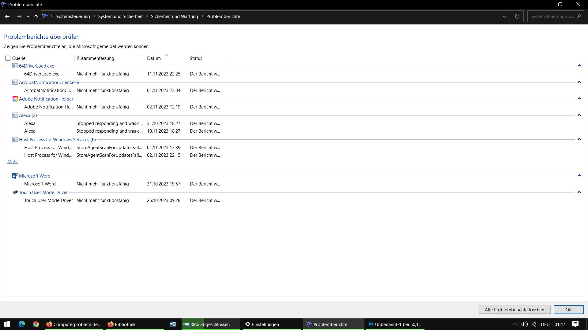Collapse the 64DriverLoad.exe group
Image resolution: width=588 pixels, height=330 pixels.
pyautogui.click(x=579, y=66)
